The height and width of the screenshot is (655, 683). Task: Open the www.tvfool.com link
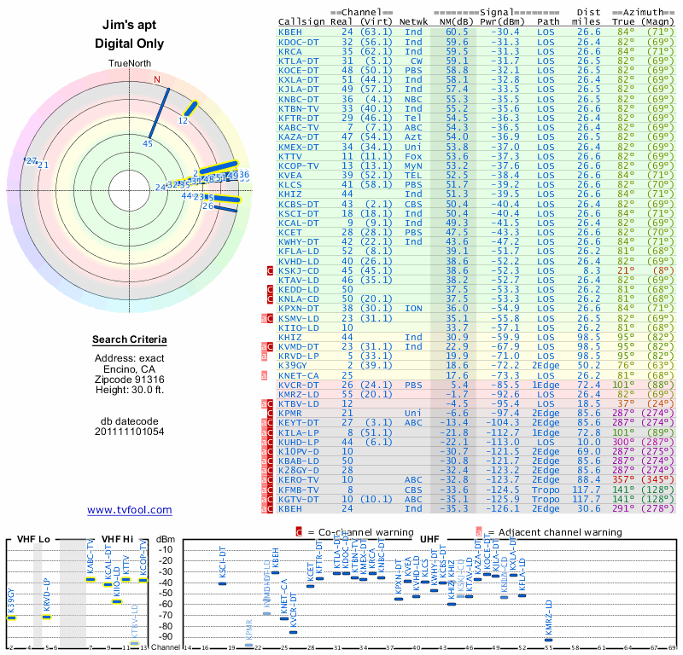point(130,510)
